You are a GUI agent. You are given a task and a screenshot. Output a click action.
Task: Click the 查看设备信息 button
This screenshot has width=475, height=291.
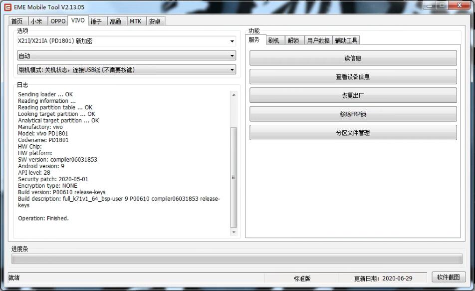353,77
